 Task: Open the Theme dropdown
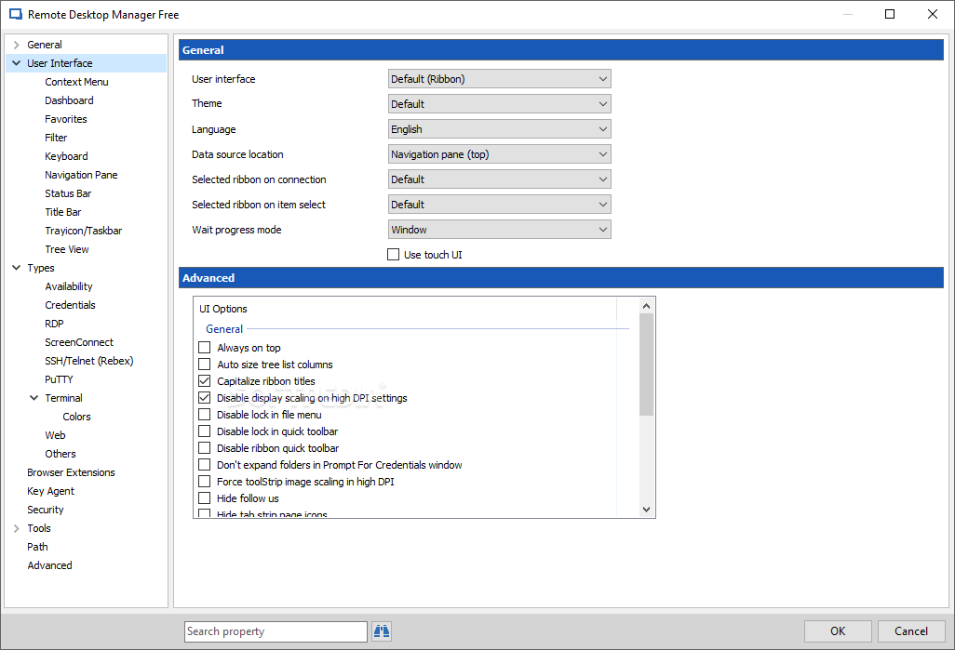500,104
